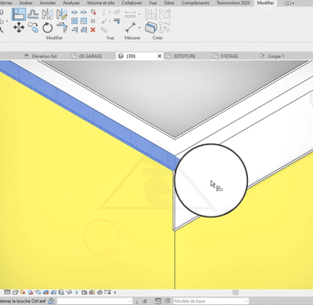Open the Volume et site ribbon tab
This screenshot has width=313, height=305.
pos(100,2)
